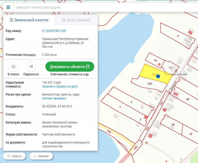Click 'полная проверка' link
This screenshot has height=163, width=198.
click(x=54, y=98)
